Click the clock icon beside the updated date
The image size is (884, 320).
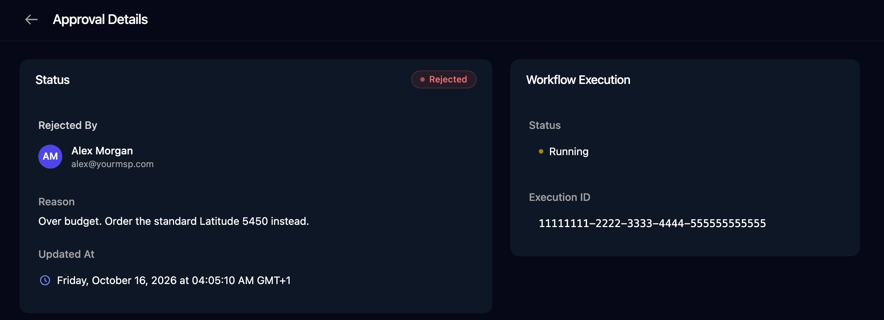click(x=45, y=280)
